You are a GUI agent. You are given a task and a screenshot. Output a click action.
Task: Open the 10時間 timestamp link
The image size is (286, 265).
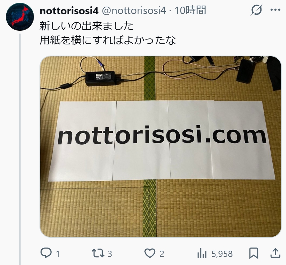tap(191, 10)
